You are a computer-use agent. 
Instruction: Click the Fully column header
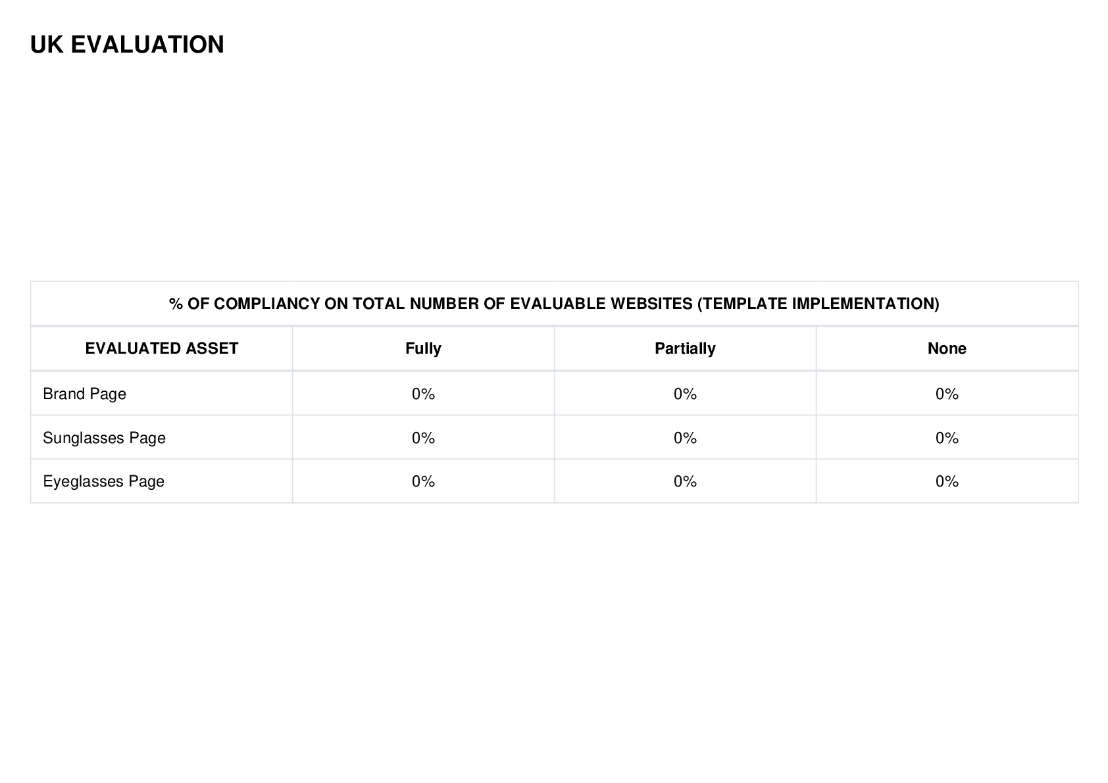tap(423, 348)
